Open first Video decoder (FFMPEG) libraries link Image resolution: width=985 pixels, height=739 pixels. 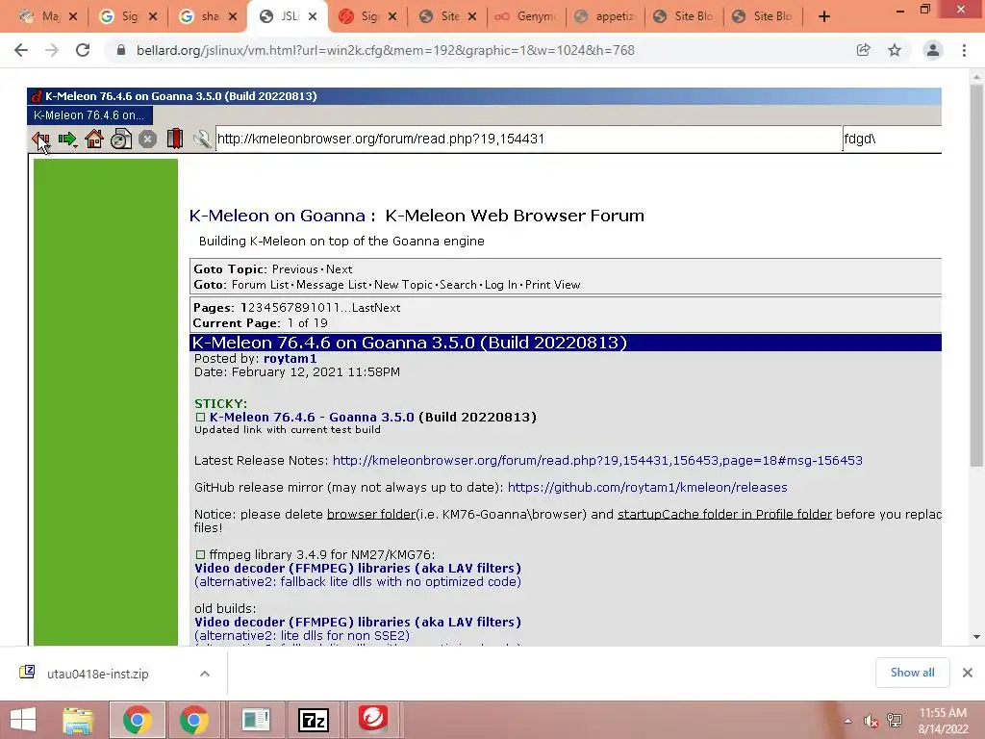point(358,568)
